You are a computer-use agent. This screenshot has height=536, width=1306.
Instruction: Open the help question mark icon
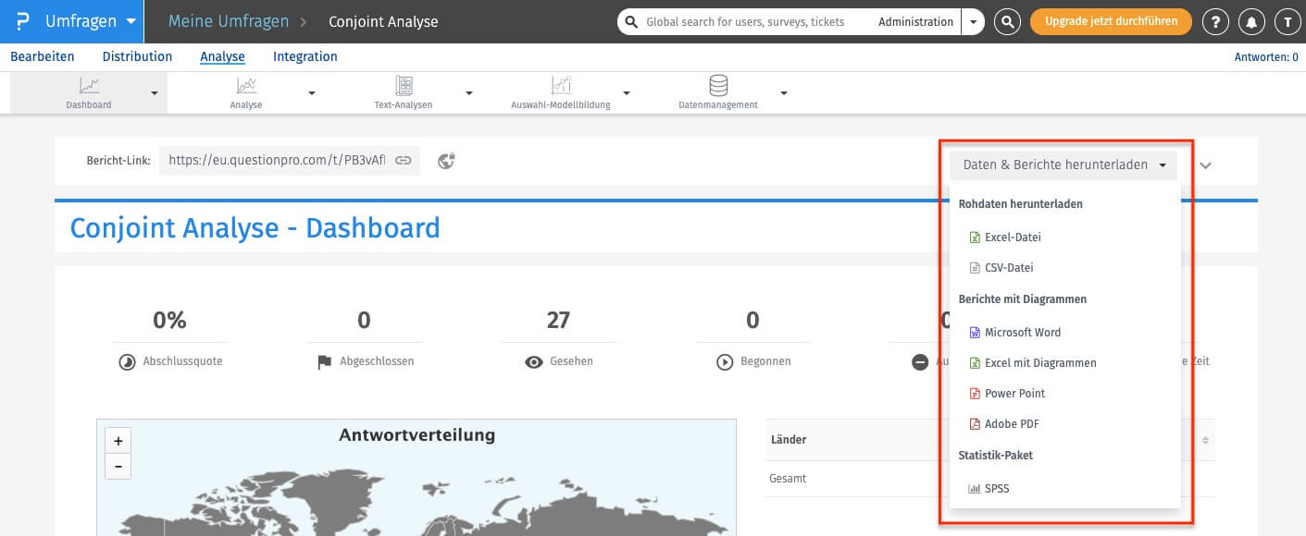[x=1214, y=21]
